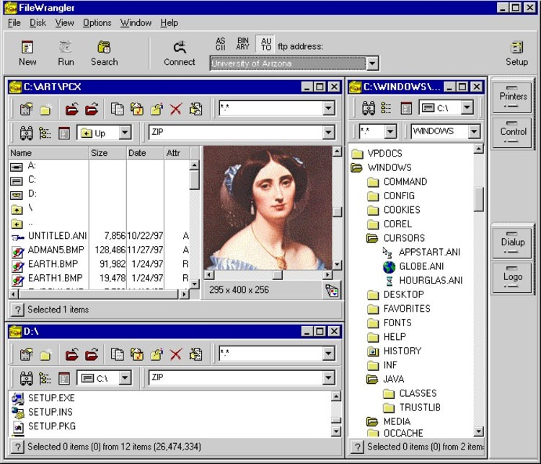Click question mark icon in D:\ status bar
This screenshot has height=464, width=541.
17,447
